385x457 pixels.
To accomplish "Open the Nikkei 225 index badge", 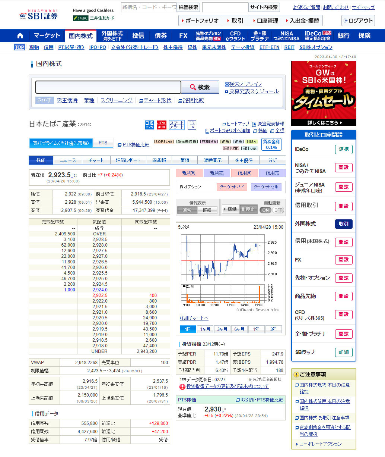I will pos(149,125).
